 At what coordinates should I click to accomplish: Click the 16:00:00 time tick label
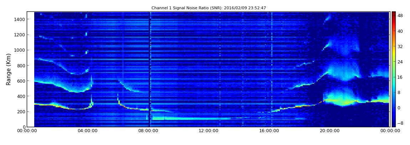269,131
